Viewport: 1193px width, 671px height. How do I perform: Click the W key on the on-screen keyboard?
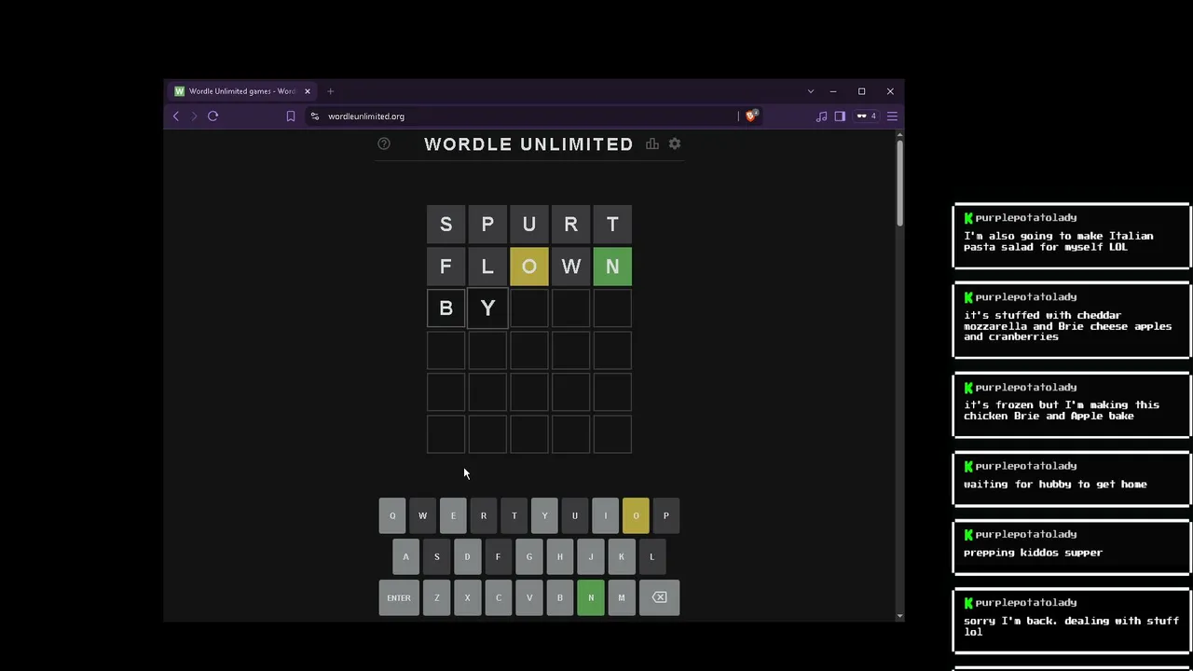pyautogui.click(x=422, y=515)
